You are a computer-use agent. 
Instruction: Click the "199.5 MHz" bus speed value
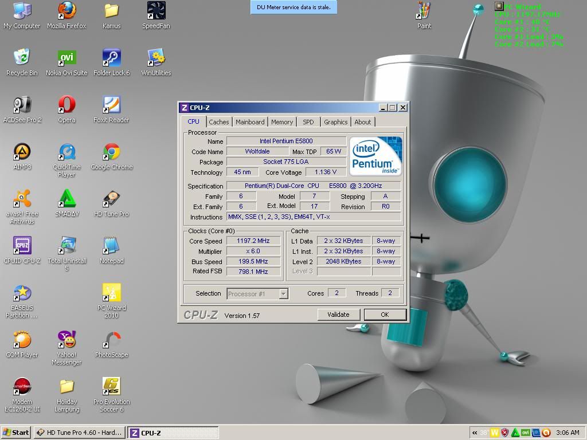pos(253,261)
